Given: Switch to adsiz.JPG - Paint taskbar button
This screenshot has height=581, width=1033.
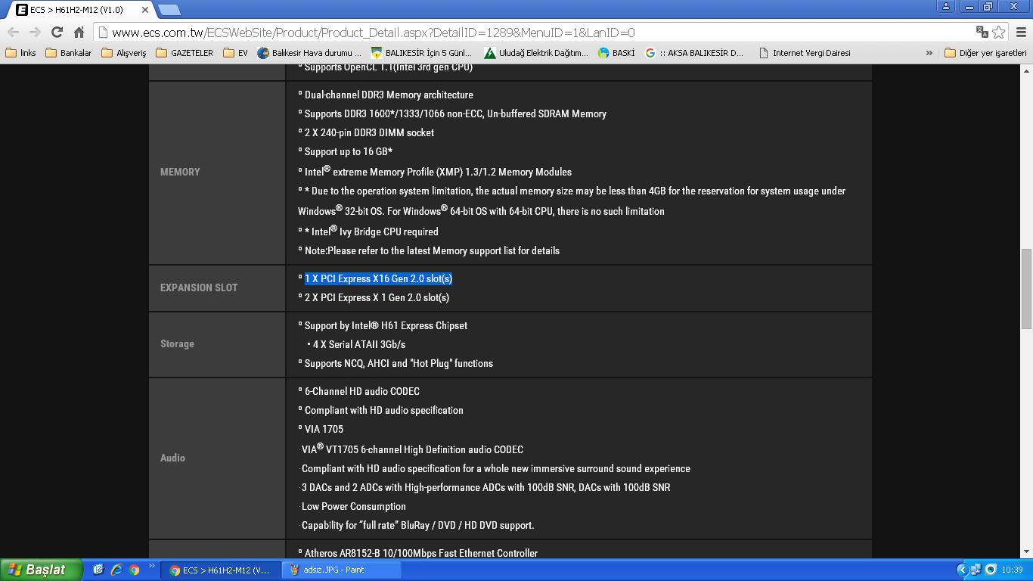Looking at the screenshot, I should (x=341, y=570).
